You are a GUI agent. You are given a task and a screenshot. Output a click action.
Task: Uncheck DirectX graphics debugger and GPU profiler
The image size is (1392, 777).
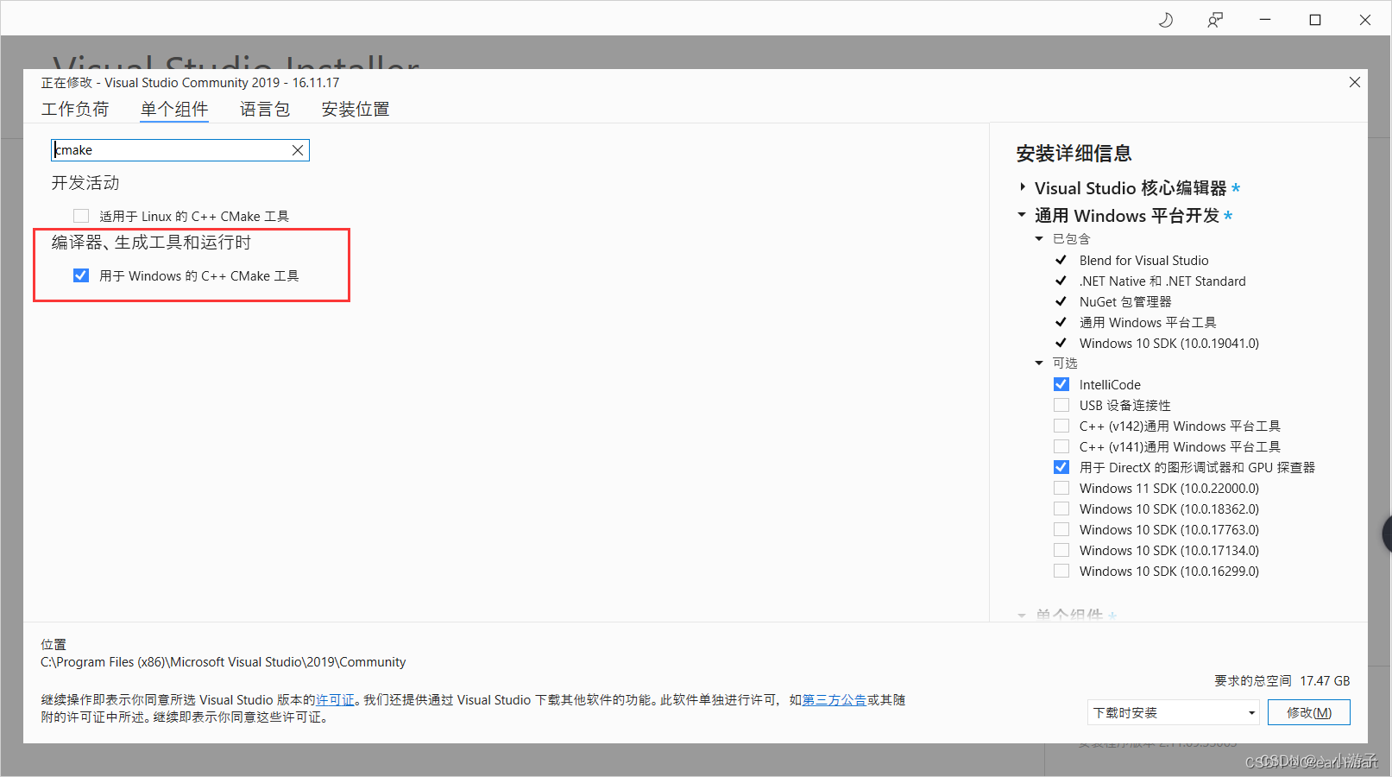pos(1061,467)
